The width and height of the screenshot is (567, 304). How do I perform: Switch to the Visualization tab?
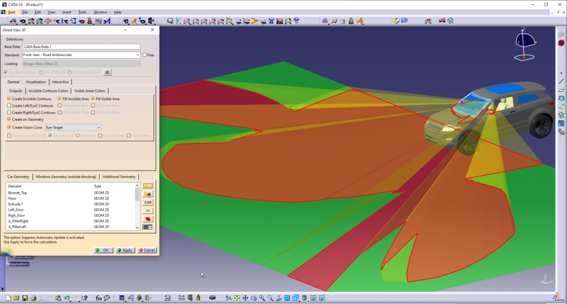click(x=35, y=82)
